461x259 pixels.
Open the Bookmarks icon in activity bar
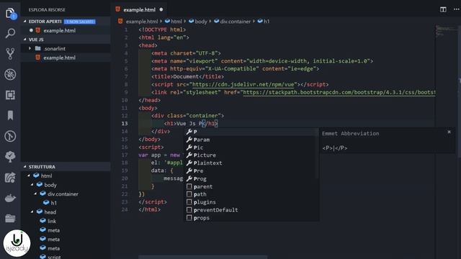click(10, 115)
